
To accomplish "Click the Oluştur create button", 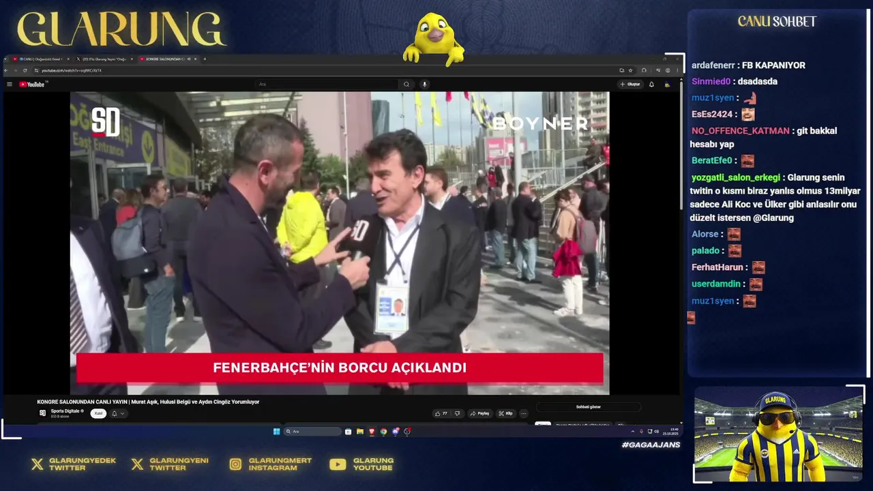I will coord(630,84).
